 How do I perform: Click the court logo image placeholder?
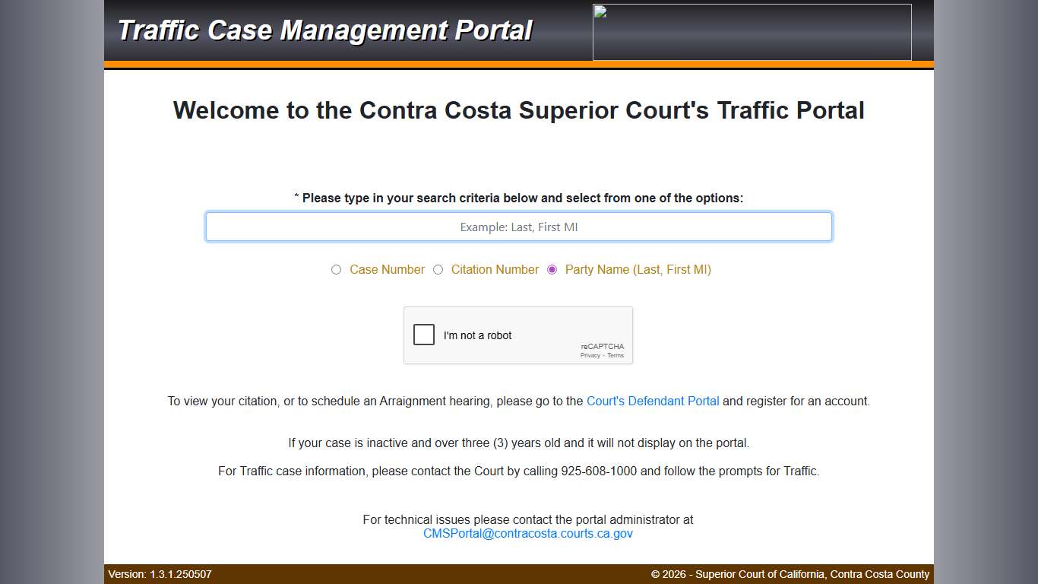(751, 32)
